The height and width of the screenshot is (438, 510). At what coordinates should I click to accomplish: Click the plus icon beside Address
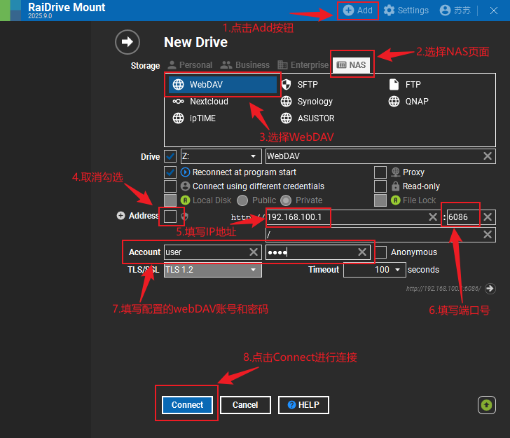click(x=120, y=216)
